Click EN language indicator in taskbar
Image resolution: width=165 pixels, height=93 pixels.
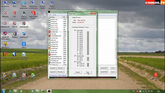(x=134, y=91)
